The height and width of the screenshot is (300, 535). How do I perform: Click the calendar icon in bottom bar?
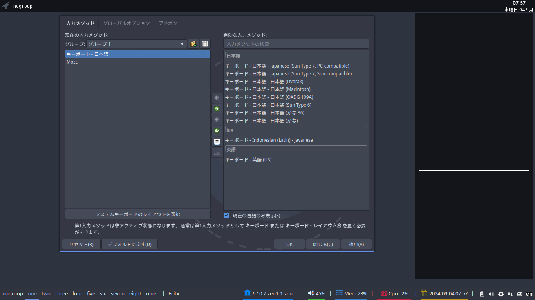point(424,293)
